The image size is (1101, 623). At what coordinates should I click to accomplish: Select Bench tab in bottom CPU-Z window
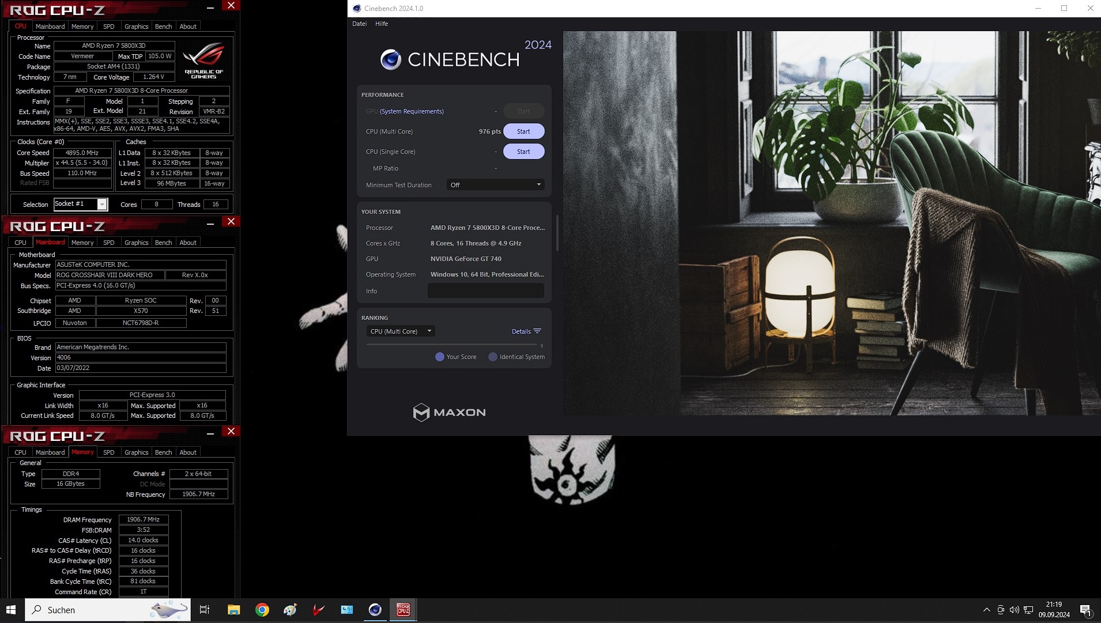pos(164,452)
